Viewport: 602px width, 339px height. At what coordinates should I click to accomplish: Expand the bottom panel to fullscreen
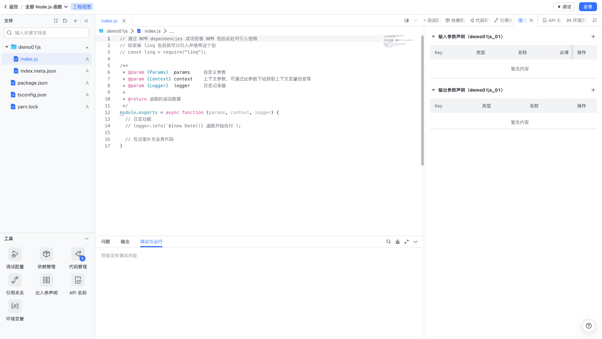[x=406, y=242]
